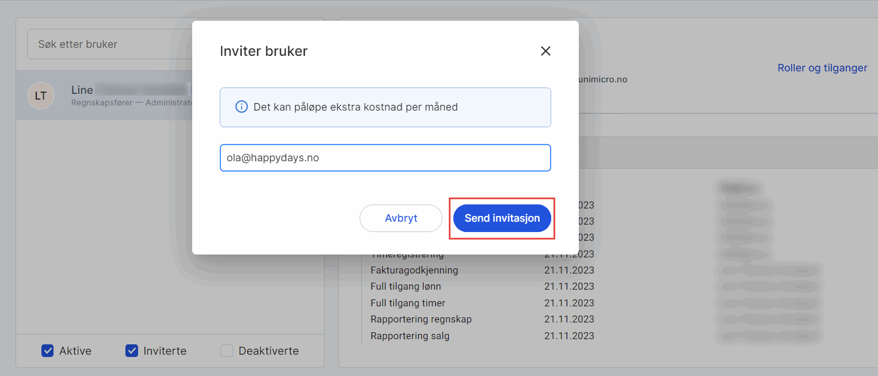The height and width of the screenshot is (376, 878).
Task: Uncheck the Inviterte filter checkbox
Action: (x=132, y=351)
